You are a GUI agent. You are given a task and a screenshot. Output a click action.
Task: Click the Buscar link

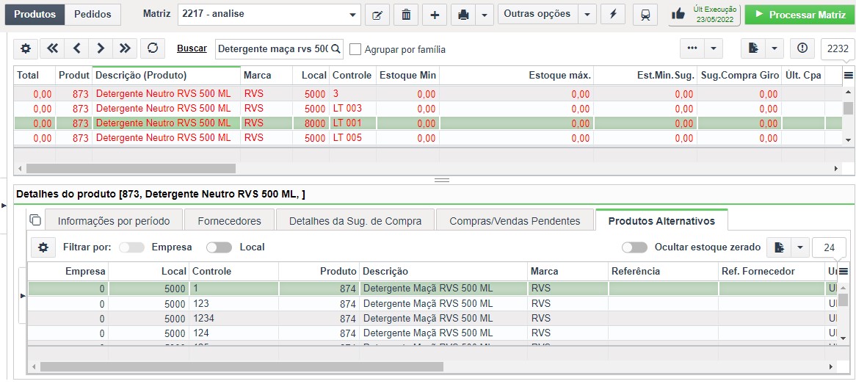pos(192,48)
